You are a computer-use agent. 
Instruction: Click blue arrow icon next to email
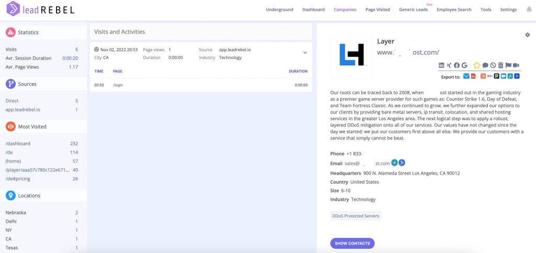(x=402, y=163)
